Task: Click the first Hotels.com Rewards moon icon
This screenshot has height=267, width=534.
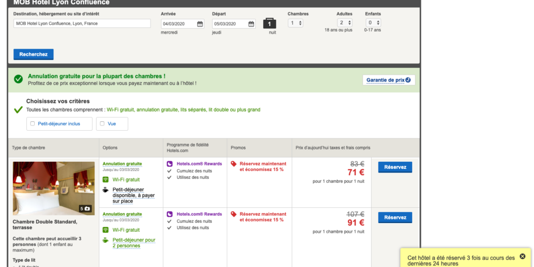Action: click(x=170, y=164)
